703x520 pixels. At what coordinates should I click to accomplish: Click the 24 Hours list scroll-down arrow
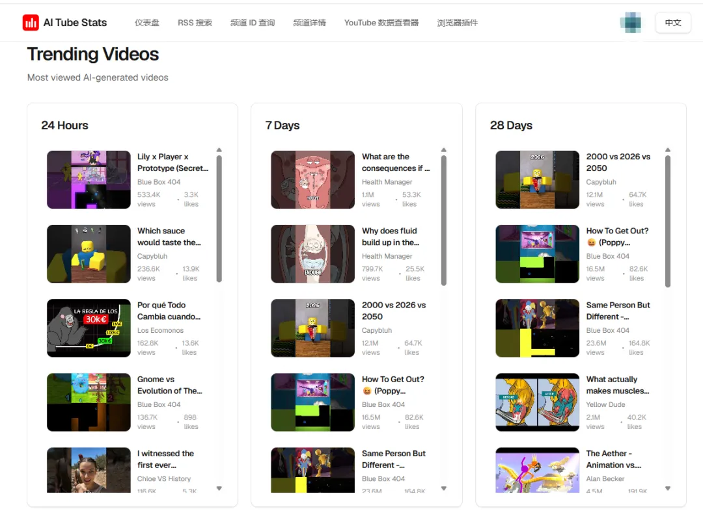(x=219, y=488)
